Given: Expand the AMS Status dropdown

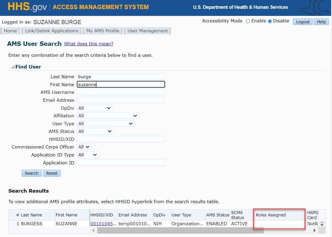Looking at the screenshot, I should (95, 131).
